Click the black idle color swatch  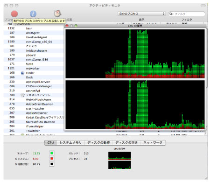pyautogui.click(x=52, y=164)
